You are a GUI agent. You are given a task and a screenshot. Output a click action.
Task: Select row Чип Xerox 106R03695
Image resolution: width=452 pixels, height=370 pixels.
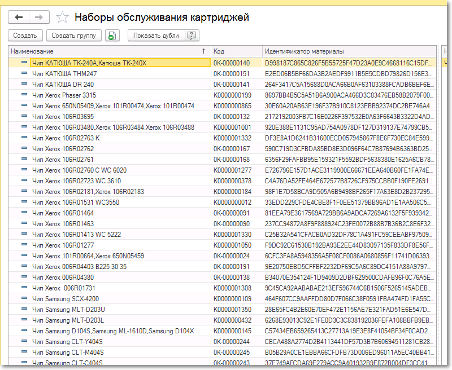[x=63, y=116]
